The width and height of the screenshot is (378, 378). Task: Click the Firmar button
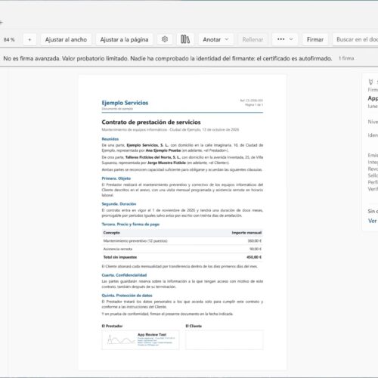coord(315,39)
